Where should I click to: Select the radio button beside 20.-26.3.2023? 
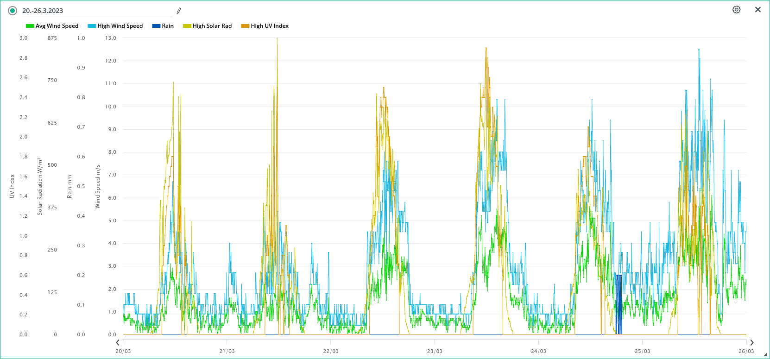point(13,11)
